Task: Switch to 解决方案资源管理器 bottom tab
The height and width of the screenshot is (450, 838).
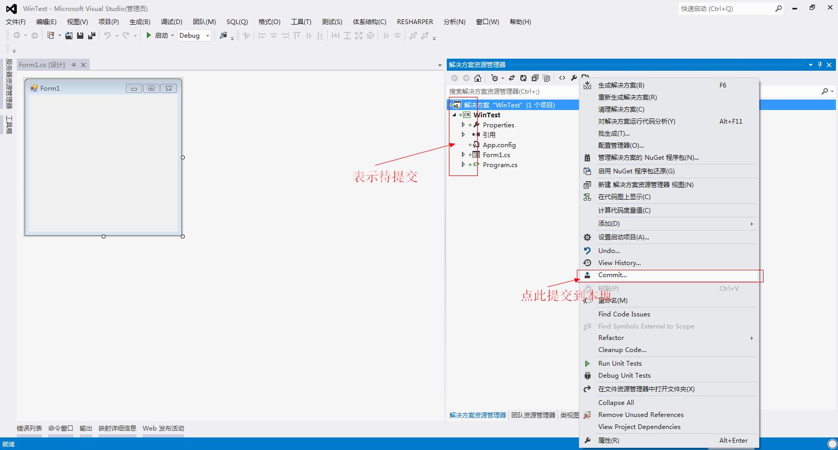Action: (x=477, y=415)
